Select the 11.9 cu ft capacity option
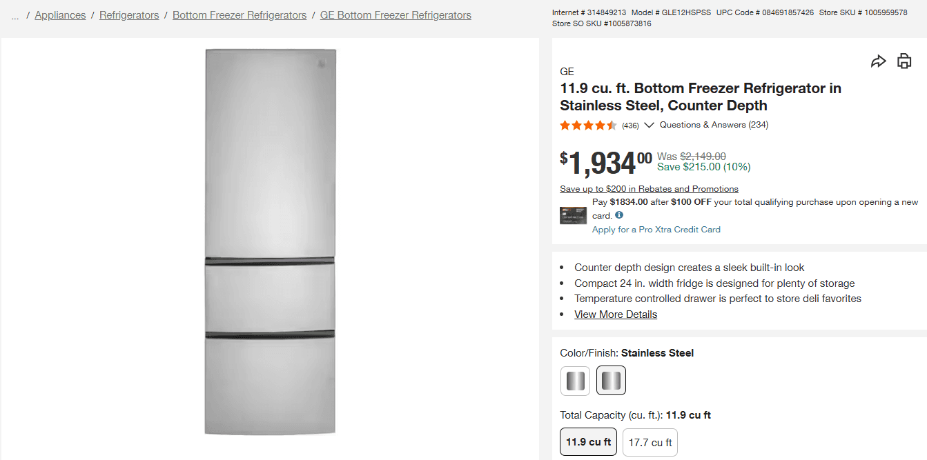 (588, 442)
